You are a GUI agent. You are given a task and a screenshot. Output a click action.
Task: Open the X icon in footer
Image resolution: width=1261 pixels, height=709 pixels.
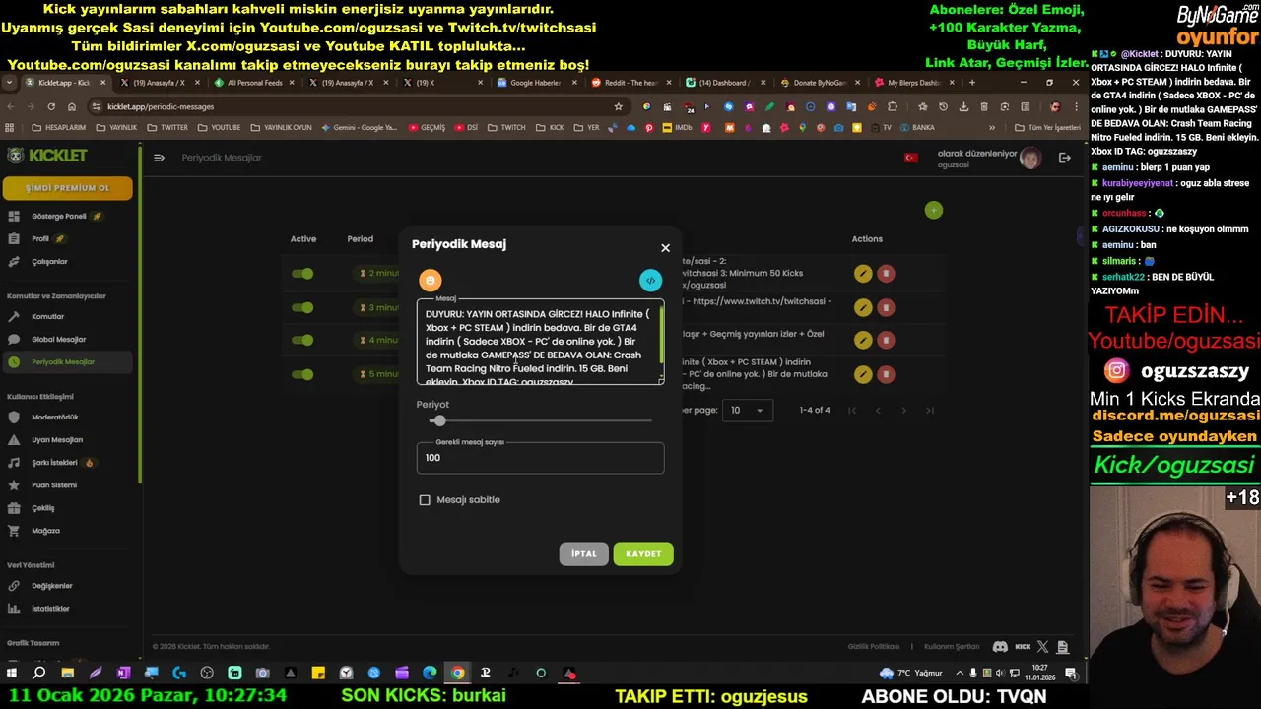(x=1044, y=647)
